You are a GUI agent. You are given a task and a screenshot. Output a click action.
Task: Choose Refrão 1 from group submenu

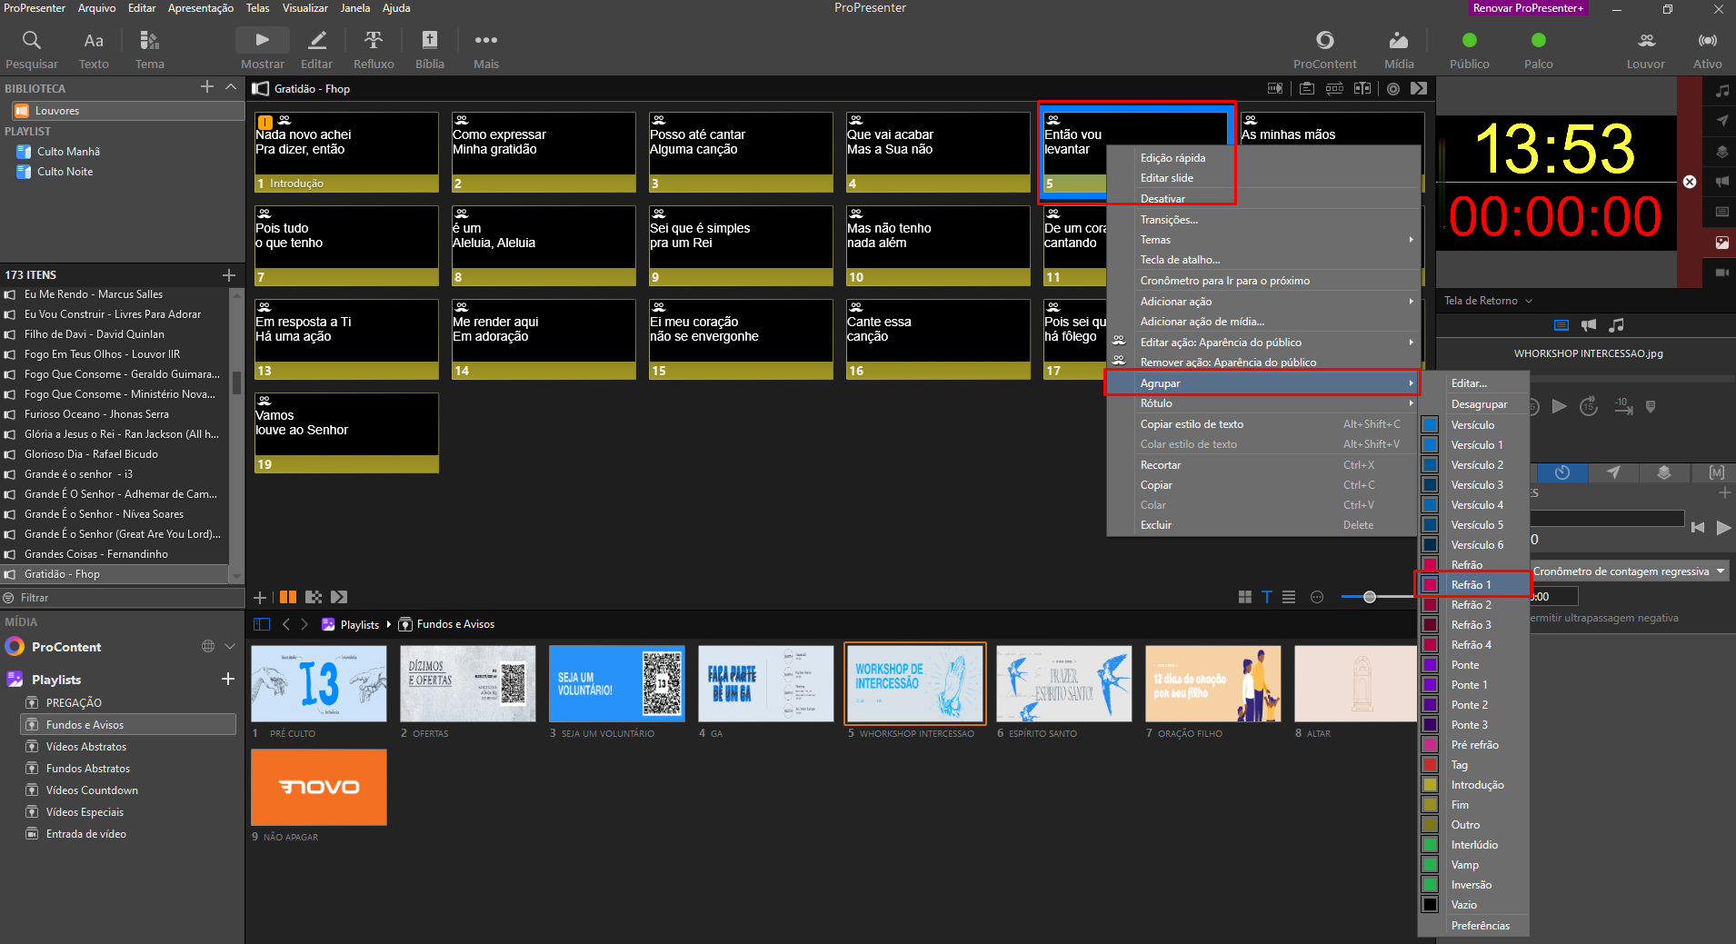(1472, 584)
